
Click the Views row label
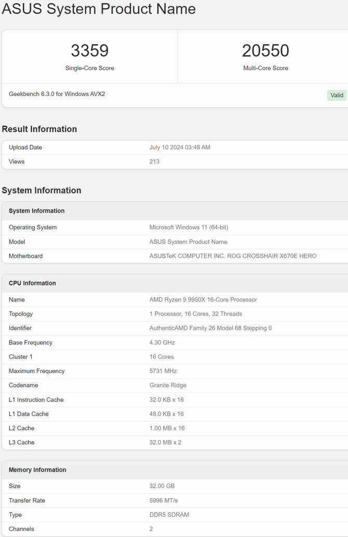17,162
